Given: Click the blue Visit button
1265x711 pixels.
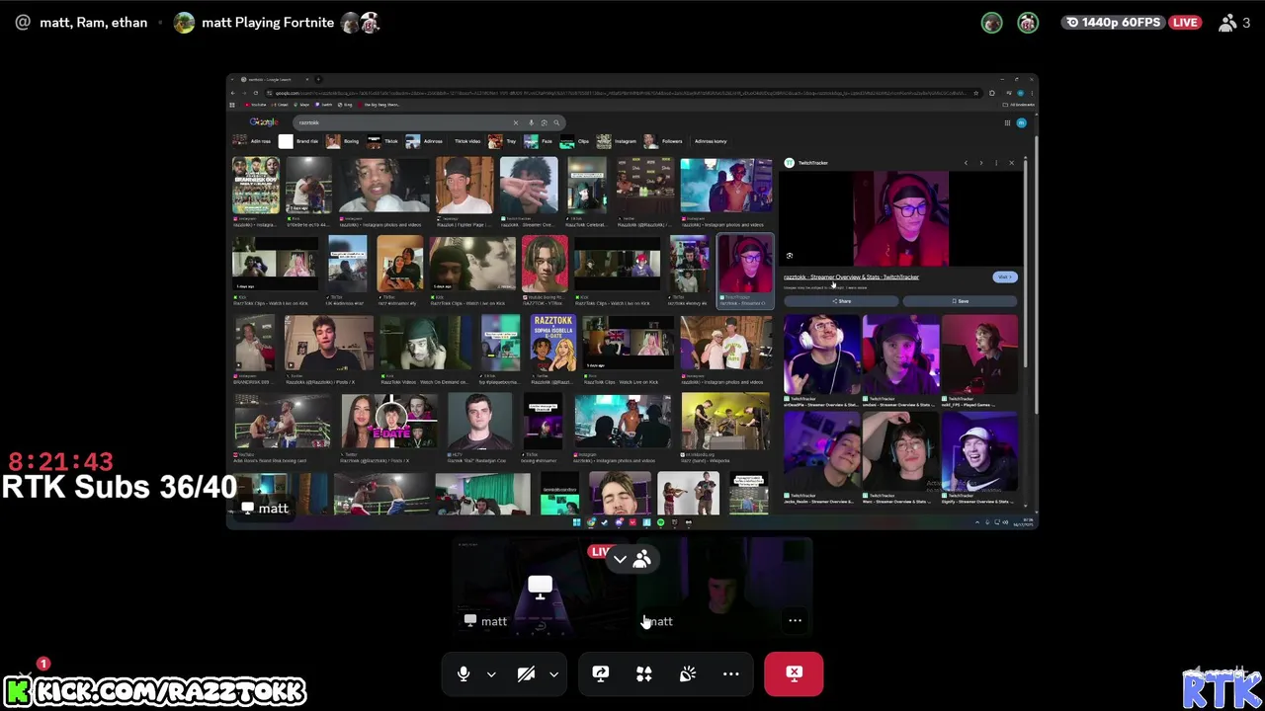Looking at the screenshot, I should (1004, 277).
